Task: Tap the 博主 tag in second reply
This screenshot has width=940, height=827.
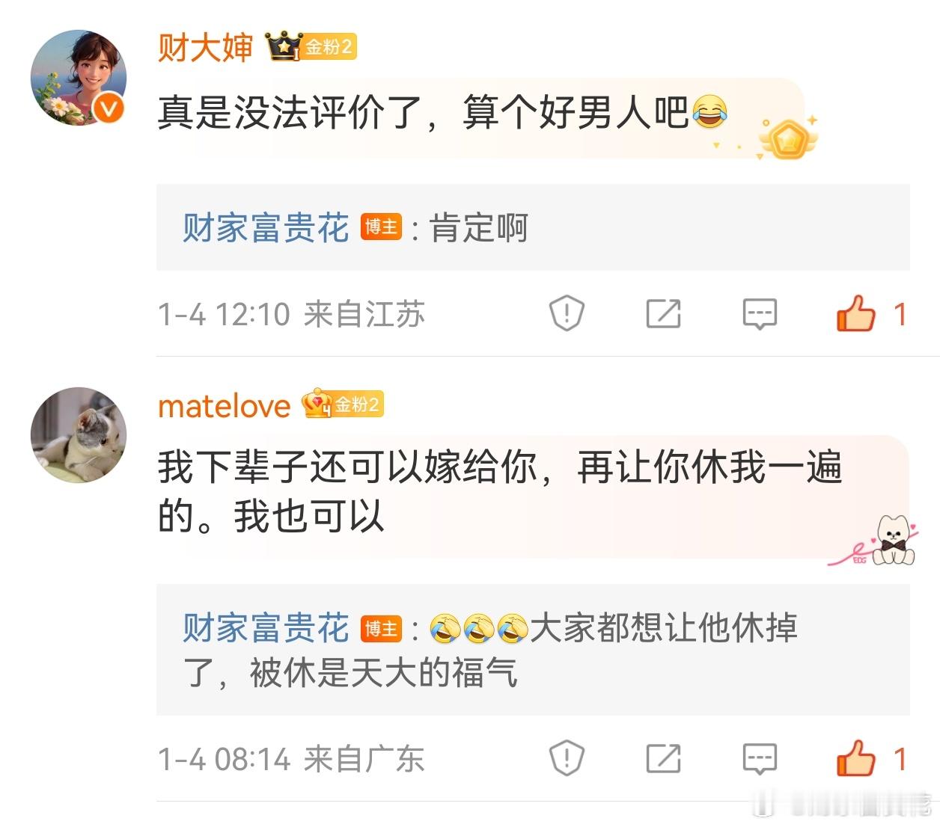Action: click(381, 628)
